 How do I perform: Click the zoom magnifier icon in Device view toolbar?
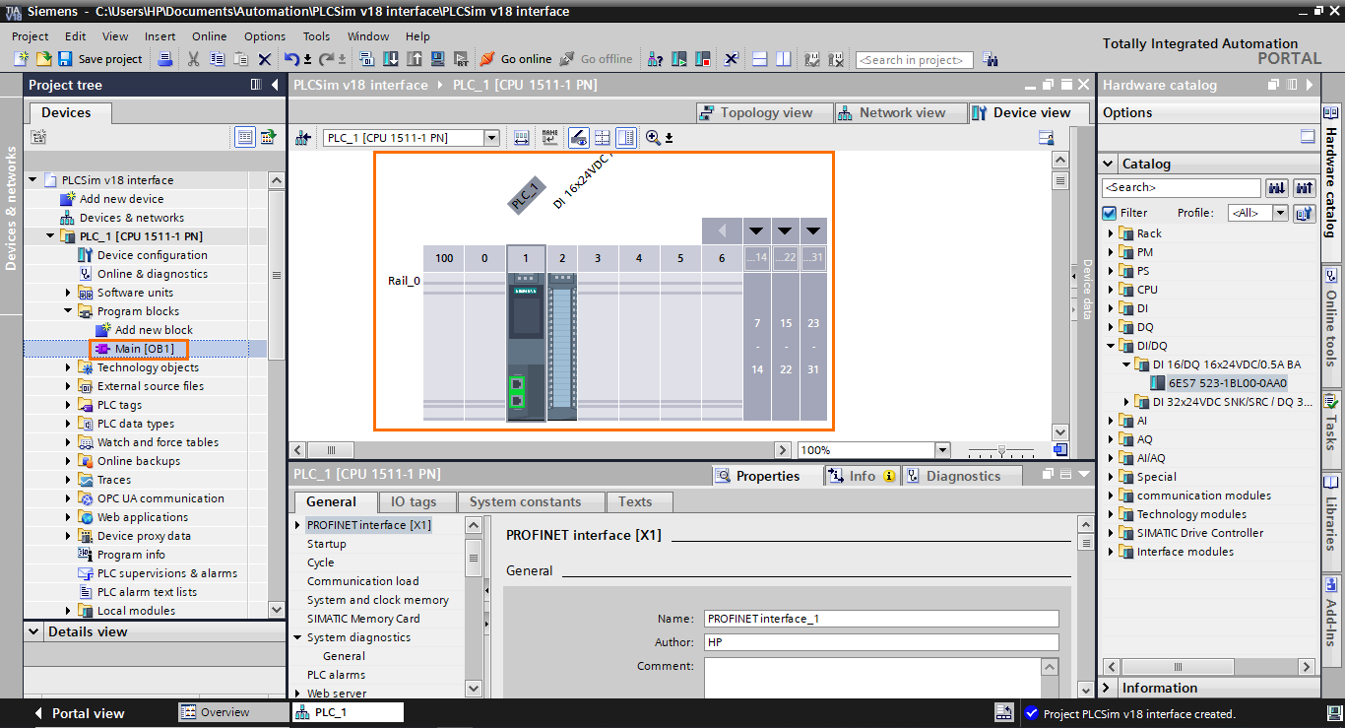pyautogui.click(x=653, y=137)
